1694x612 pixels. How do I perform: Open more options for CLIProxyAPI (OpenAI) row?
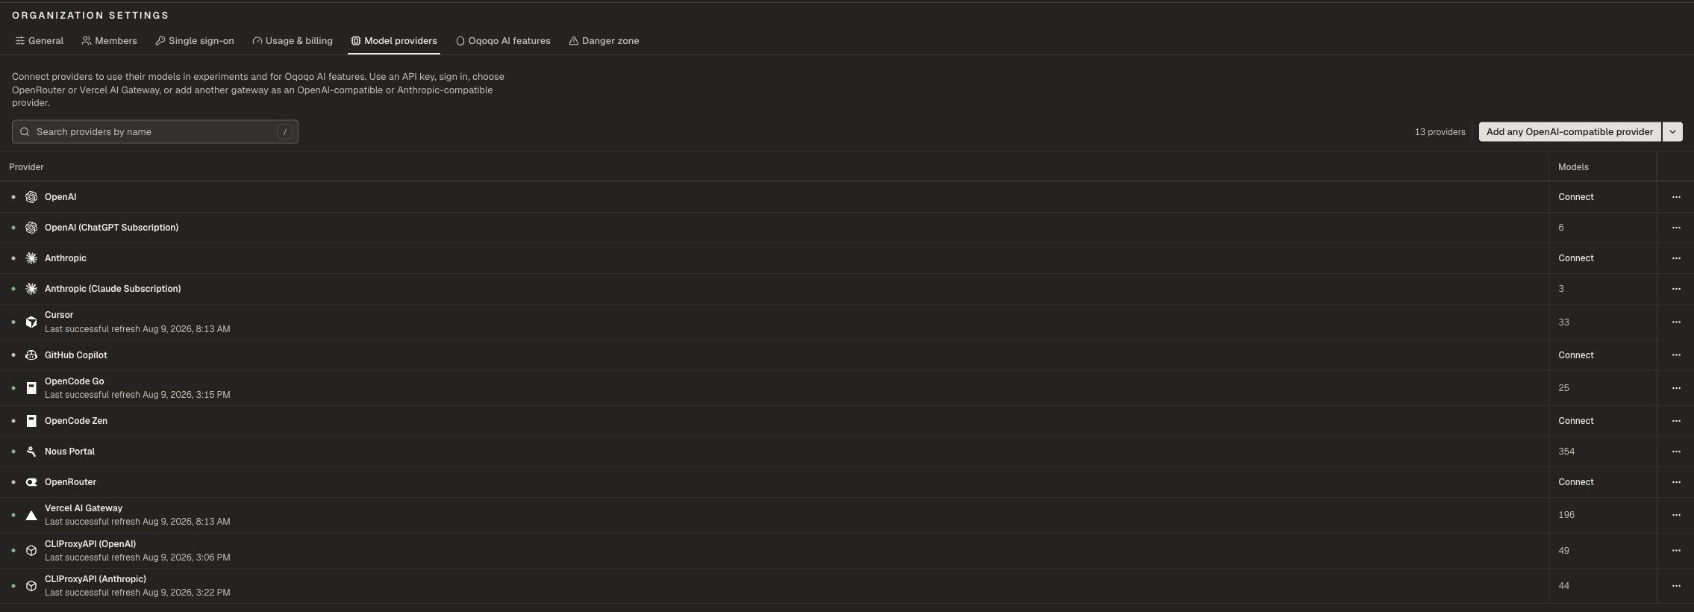[1676, 551]
